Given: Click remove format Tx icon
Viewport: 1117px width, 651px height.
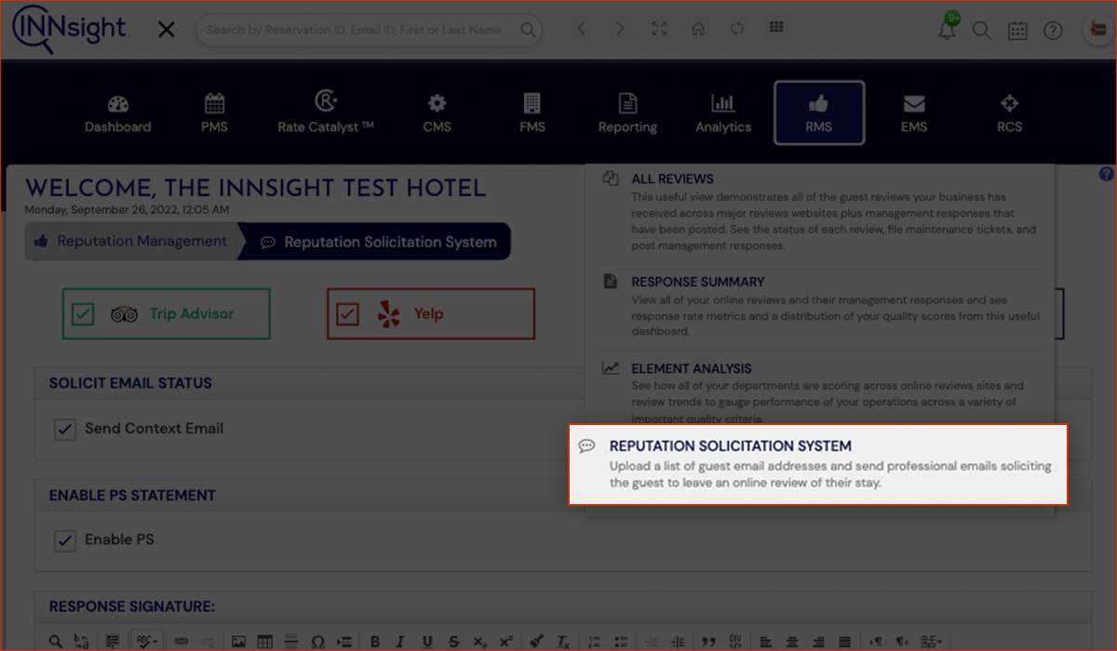Looking at the screenshot, I should coord(562,641).
